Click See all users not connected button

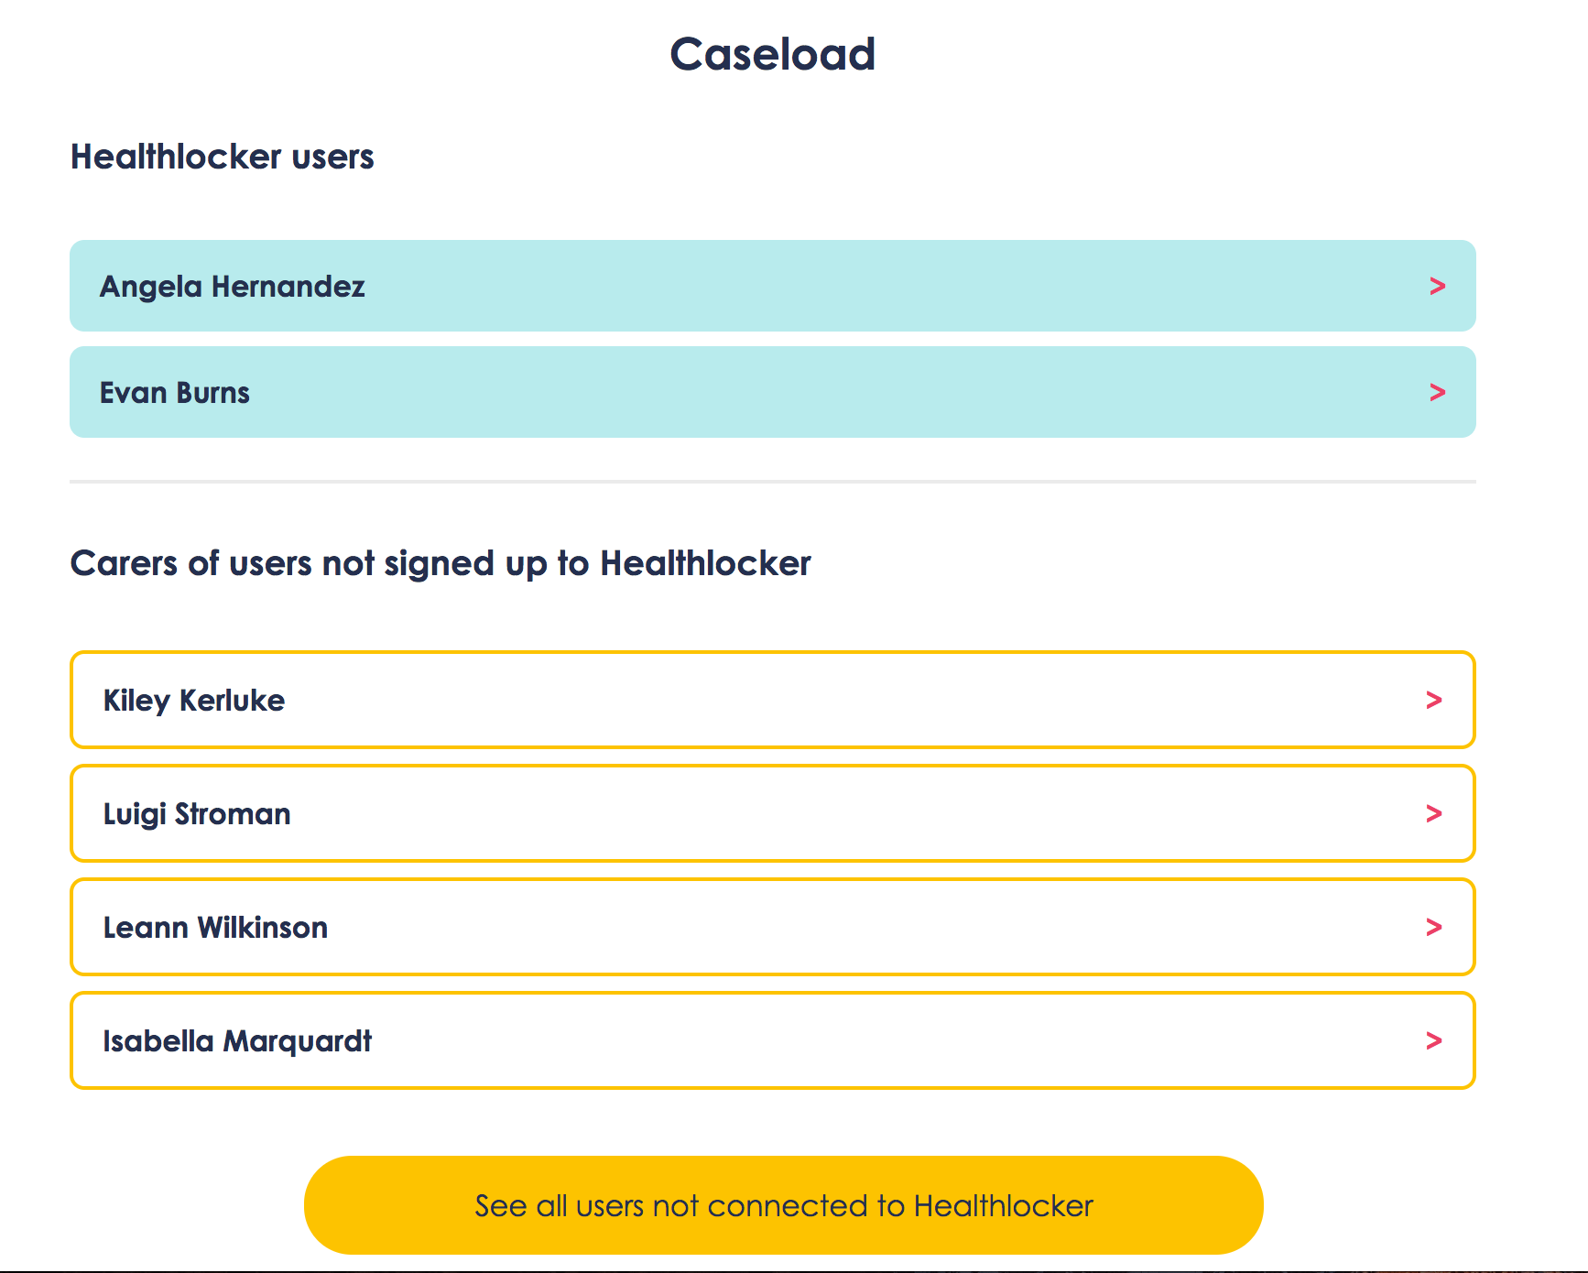(782, 1205)
